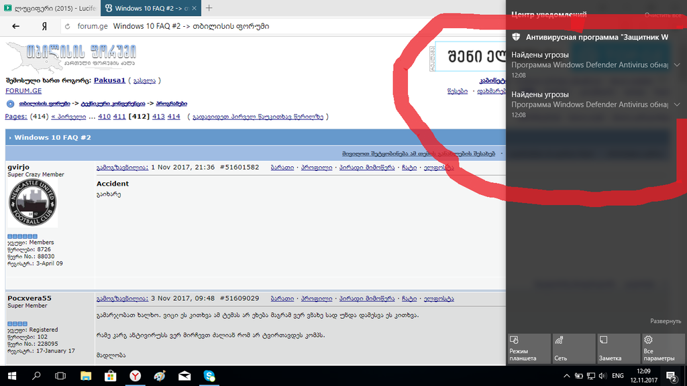This screenshot has width=687, height=386.
Task: Open post number #51601582
Action: click(240, 167)
